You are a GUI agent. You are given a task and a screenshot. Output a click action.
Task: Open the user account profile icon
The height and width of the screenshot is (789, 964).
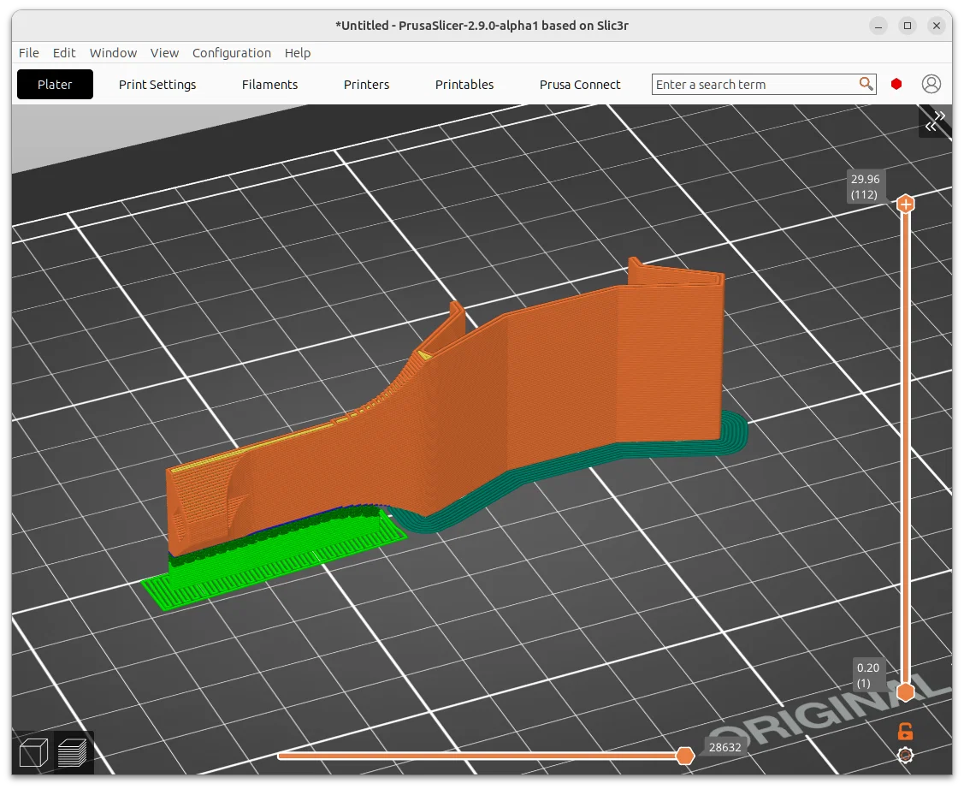931,84
